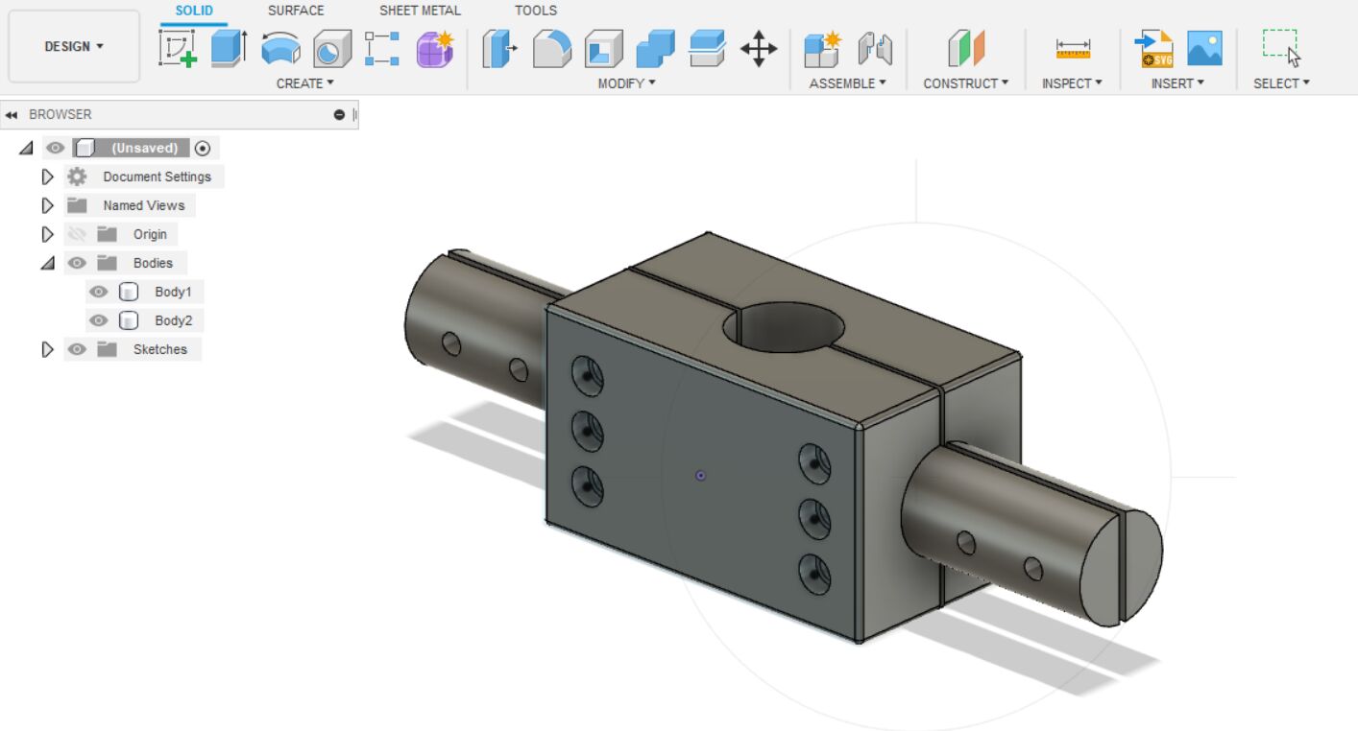Open the DESIGN workspace dropdown
Image resolution: width=1358 pixels, height=731 pixels.
pos(74,46)
